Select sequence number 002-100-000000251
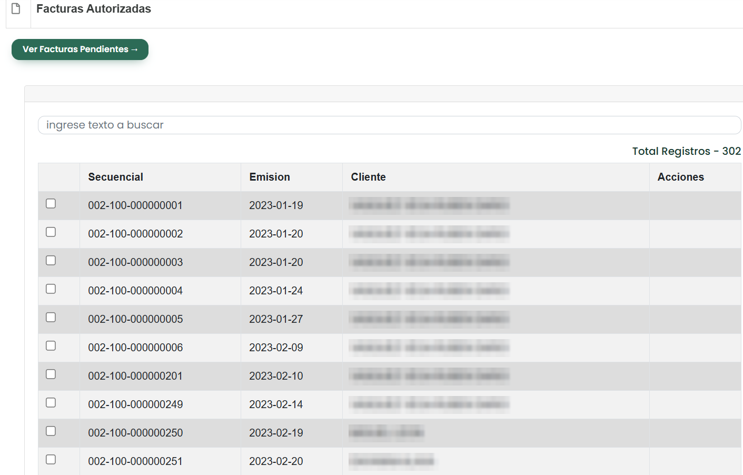Image resolution: width=743 pixels, height=475 pixels. click(135, 461)
